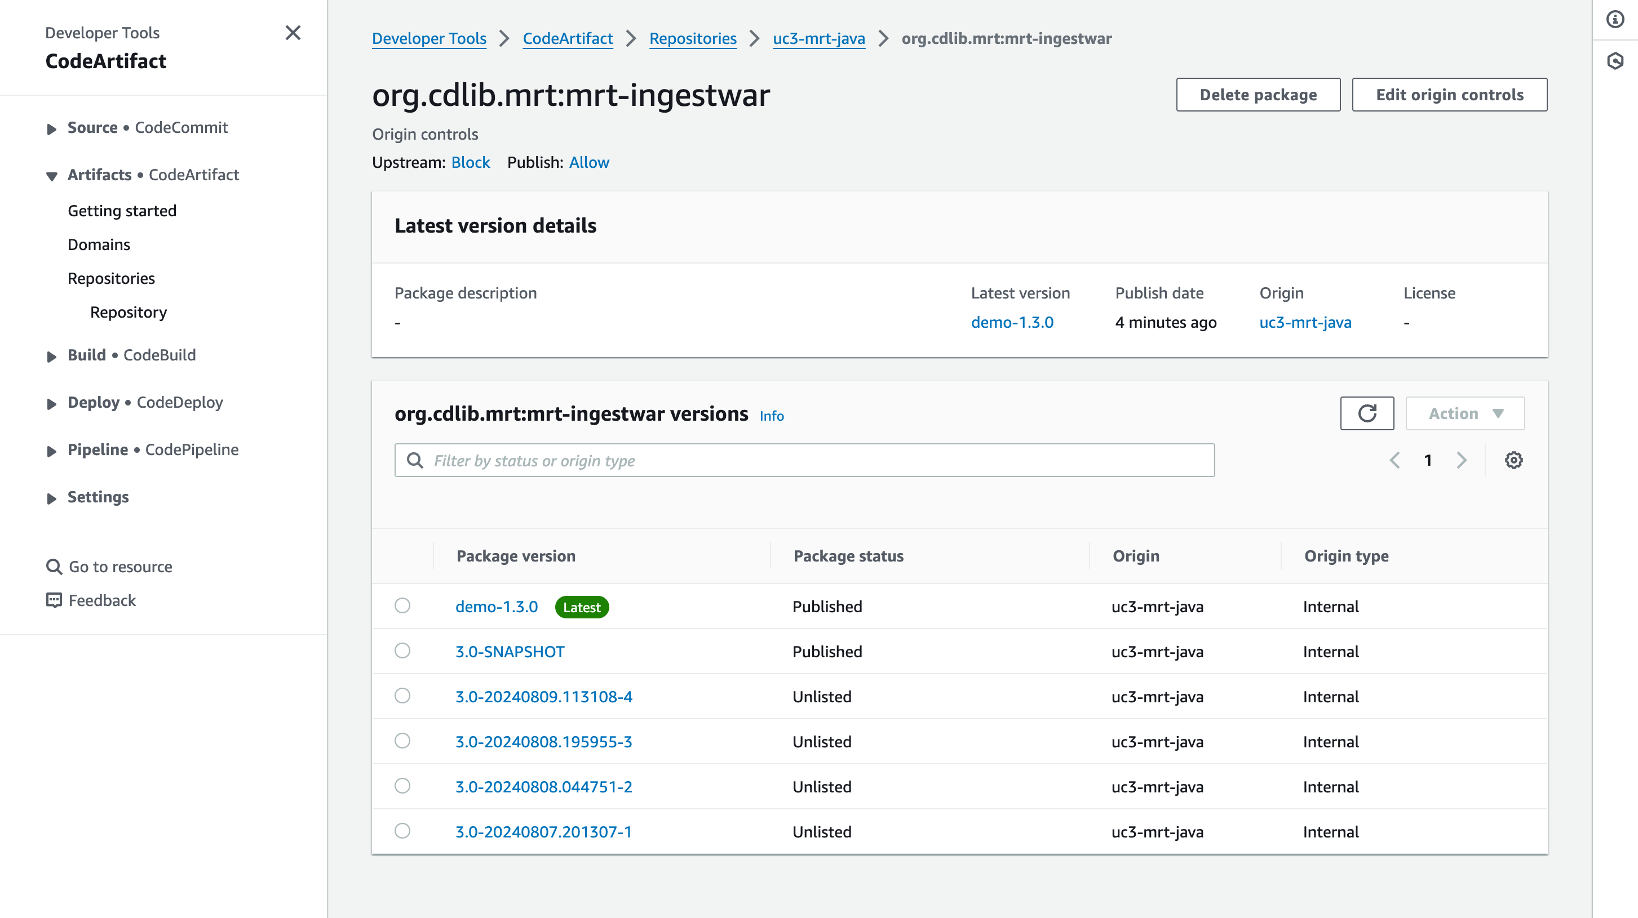Open version 3.0-20240808.044751-2

click(544, 787)
